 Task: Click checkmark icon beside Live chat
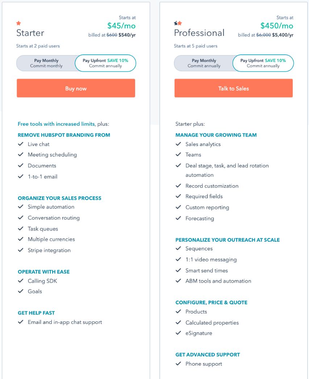[21, 144]
